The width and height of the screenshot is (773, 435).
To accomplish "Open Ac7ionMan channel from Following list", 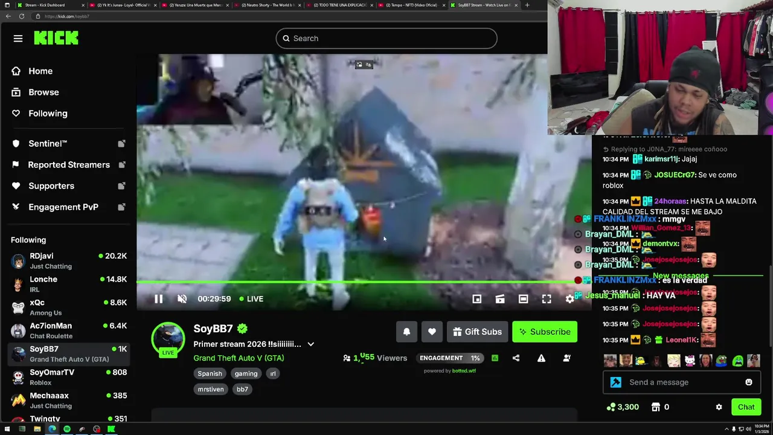I will (x=69, y=330).
